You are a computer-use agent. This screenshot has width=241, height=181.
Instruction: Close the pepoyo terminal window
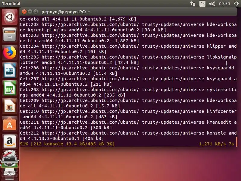tap(24, 12)
